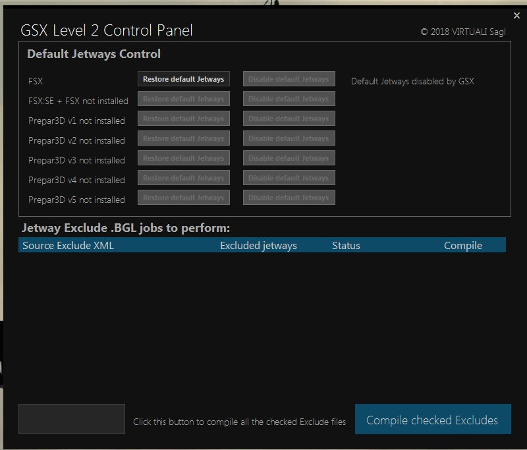Click the 'Default Jetways disabled by GSX' status text
Image resolution: width=527 pixels, height=450 pixels.
tap(412, 81)
